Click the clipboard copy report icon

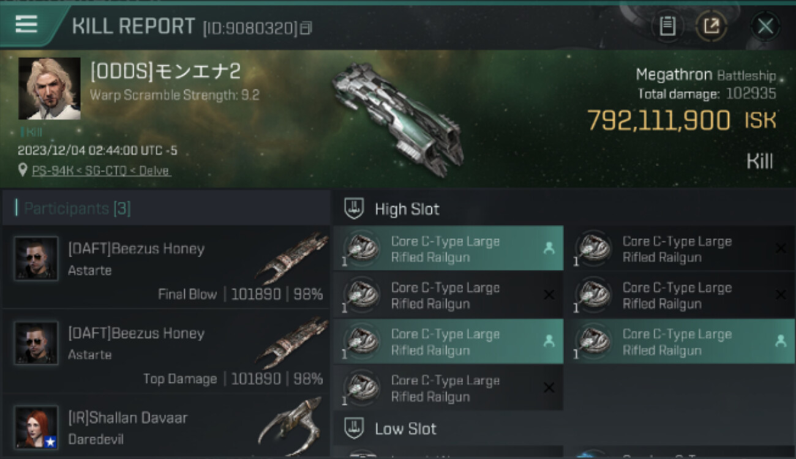point(667,26)
